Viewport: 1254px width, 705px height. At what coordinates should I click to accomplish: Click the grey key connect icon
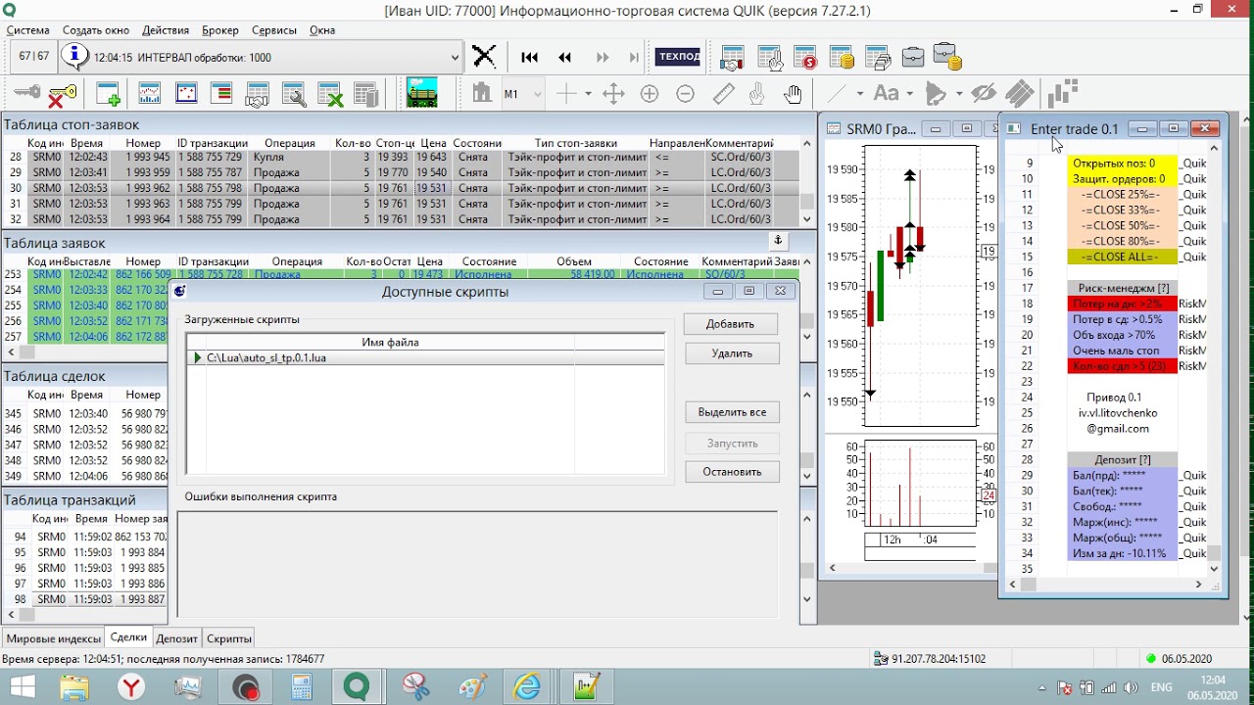coord(26,94)
